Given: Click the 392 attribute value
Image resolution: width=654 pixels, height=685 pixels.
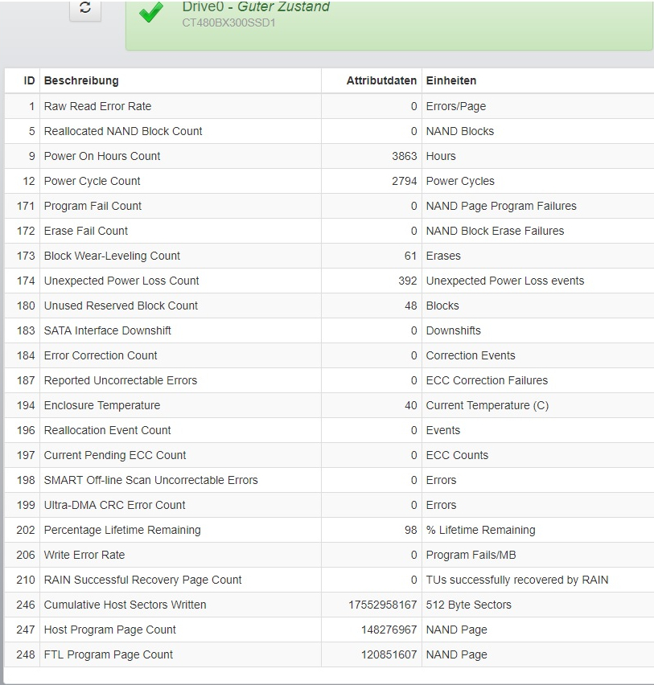Looking at the screenshot, I should click(x=407, y=281).
